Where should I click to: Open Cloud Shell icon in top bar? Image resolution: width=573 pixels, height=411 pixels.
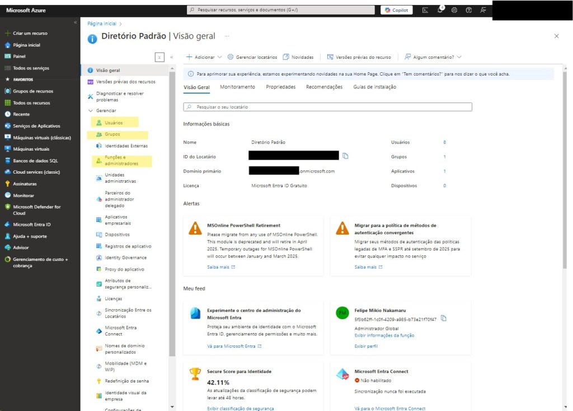point(425,10)
